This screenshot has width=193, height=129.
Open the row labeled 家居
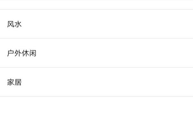96,82
